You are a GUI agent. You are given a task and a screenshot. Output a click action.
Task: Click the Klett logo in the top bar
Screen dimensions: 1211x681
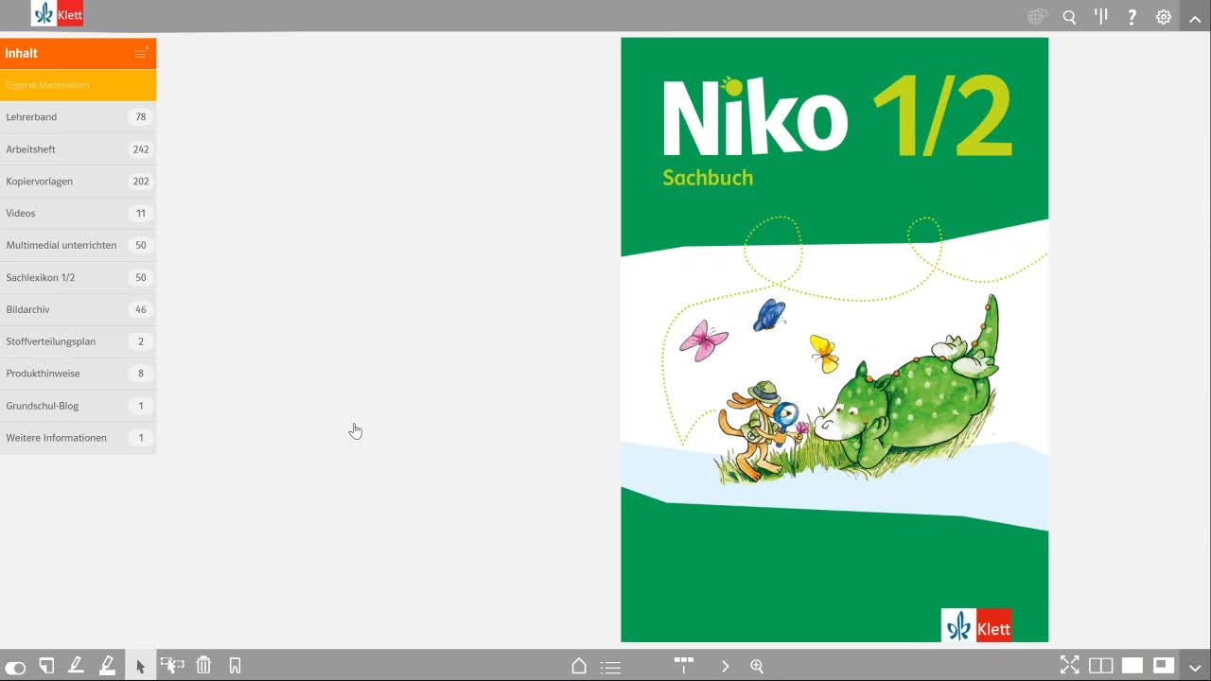click(57, 14)
